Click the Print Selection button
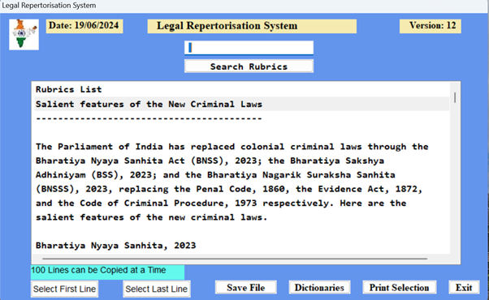The height and width of the screenshot is (300, 489). tap(399, 288)
